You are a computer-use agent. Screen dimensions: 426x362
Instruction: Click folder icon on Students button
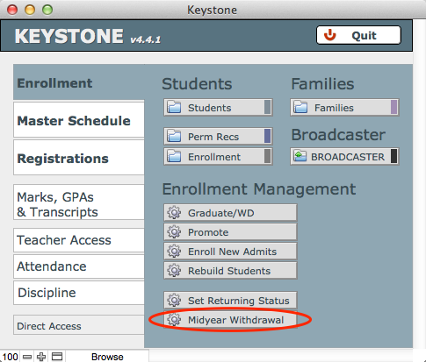click(174, 108)
